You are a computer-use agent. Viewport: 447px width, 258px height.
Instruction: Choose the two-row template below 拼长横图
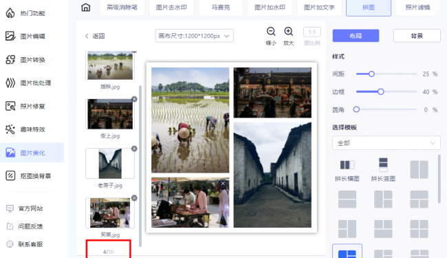347,199
